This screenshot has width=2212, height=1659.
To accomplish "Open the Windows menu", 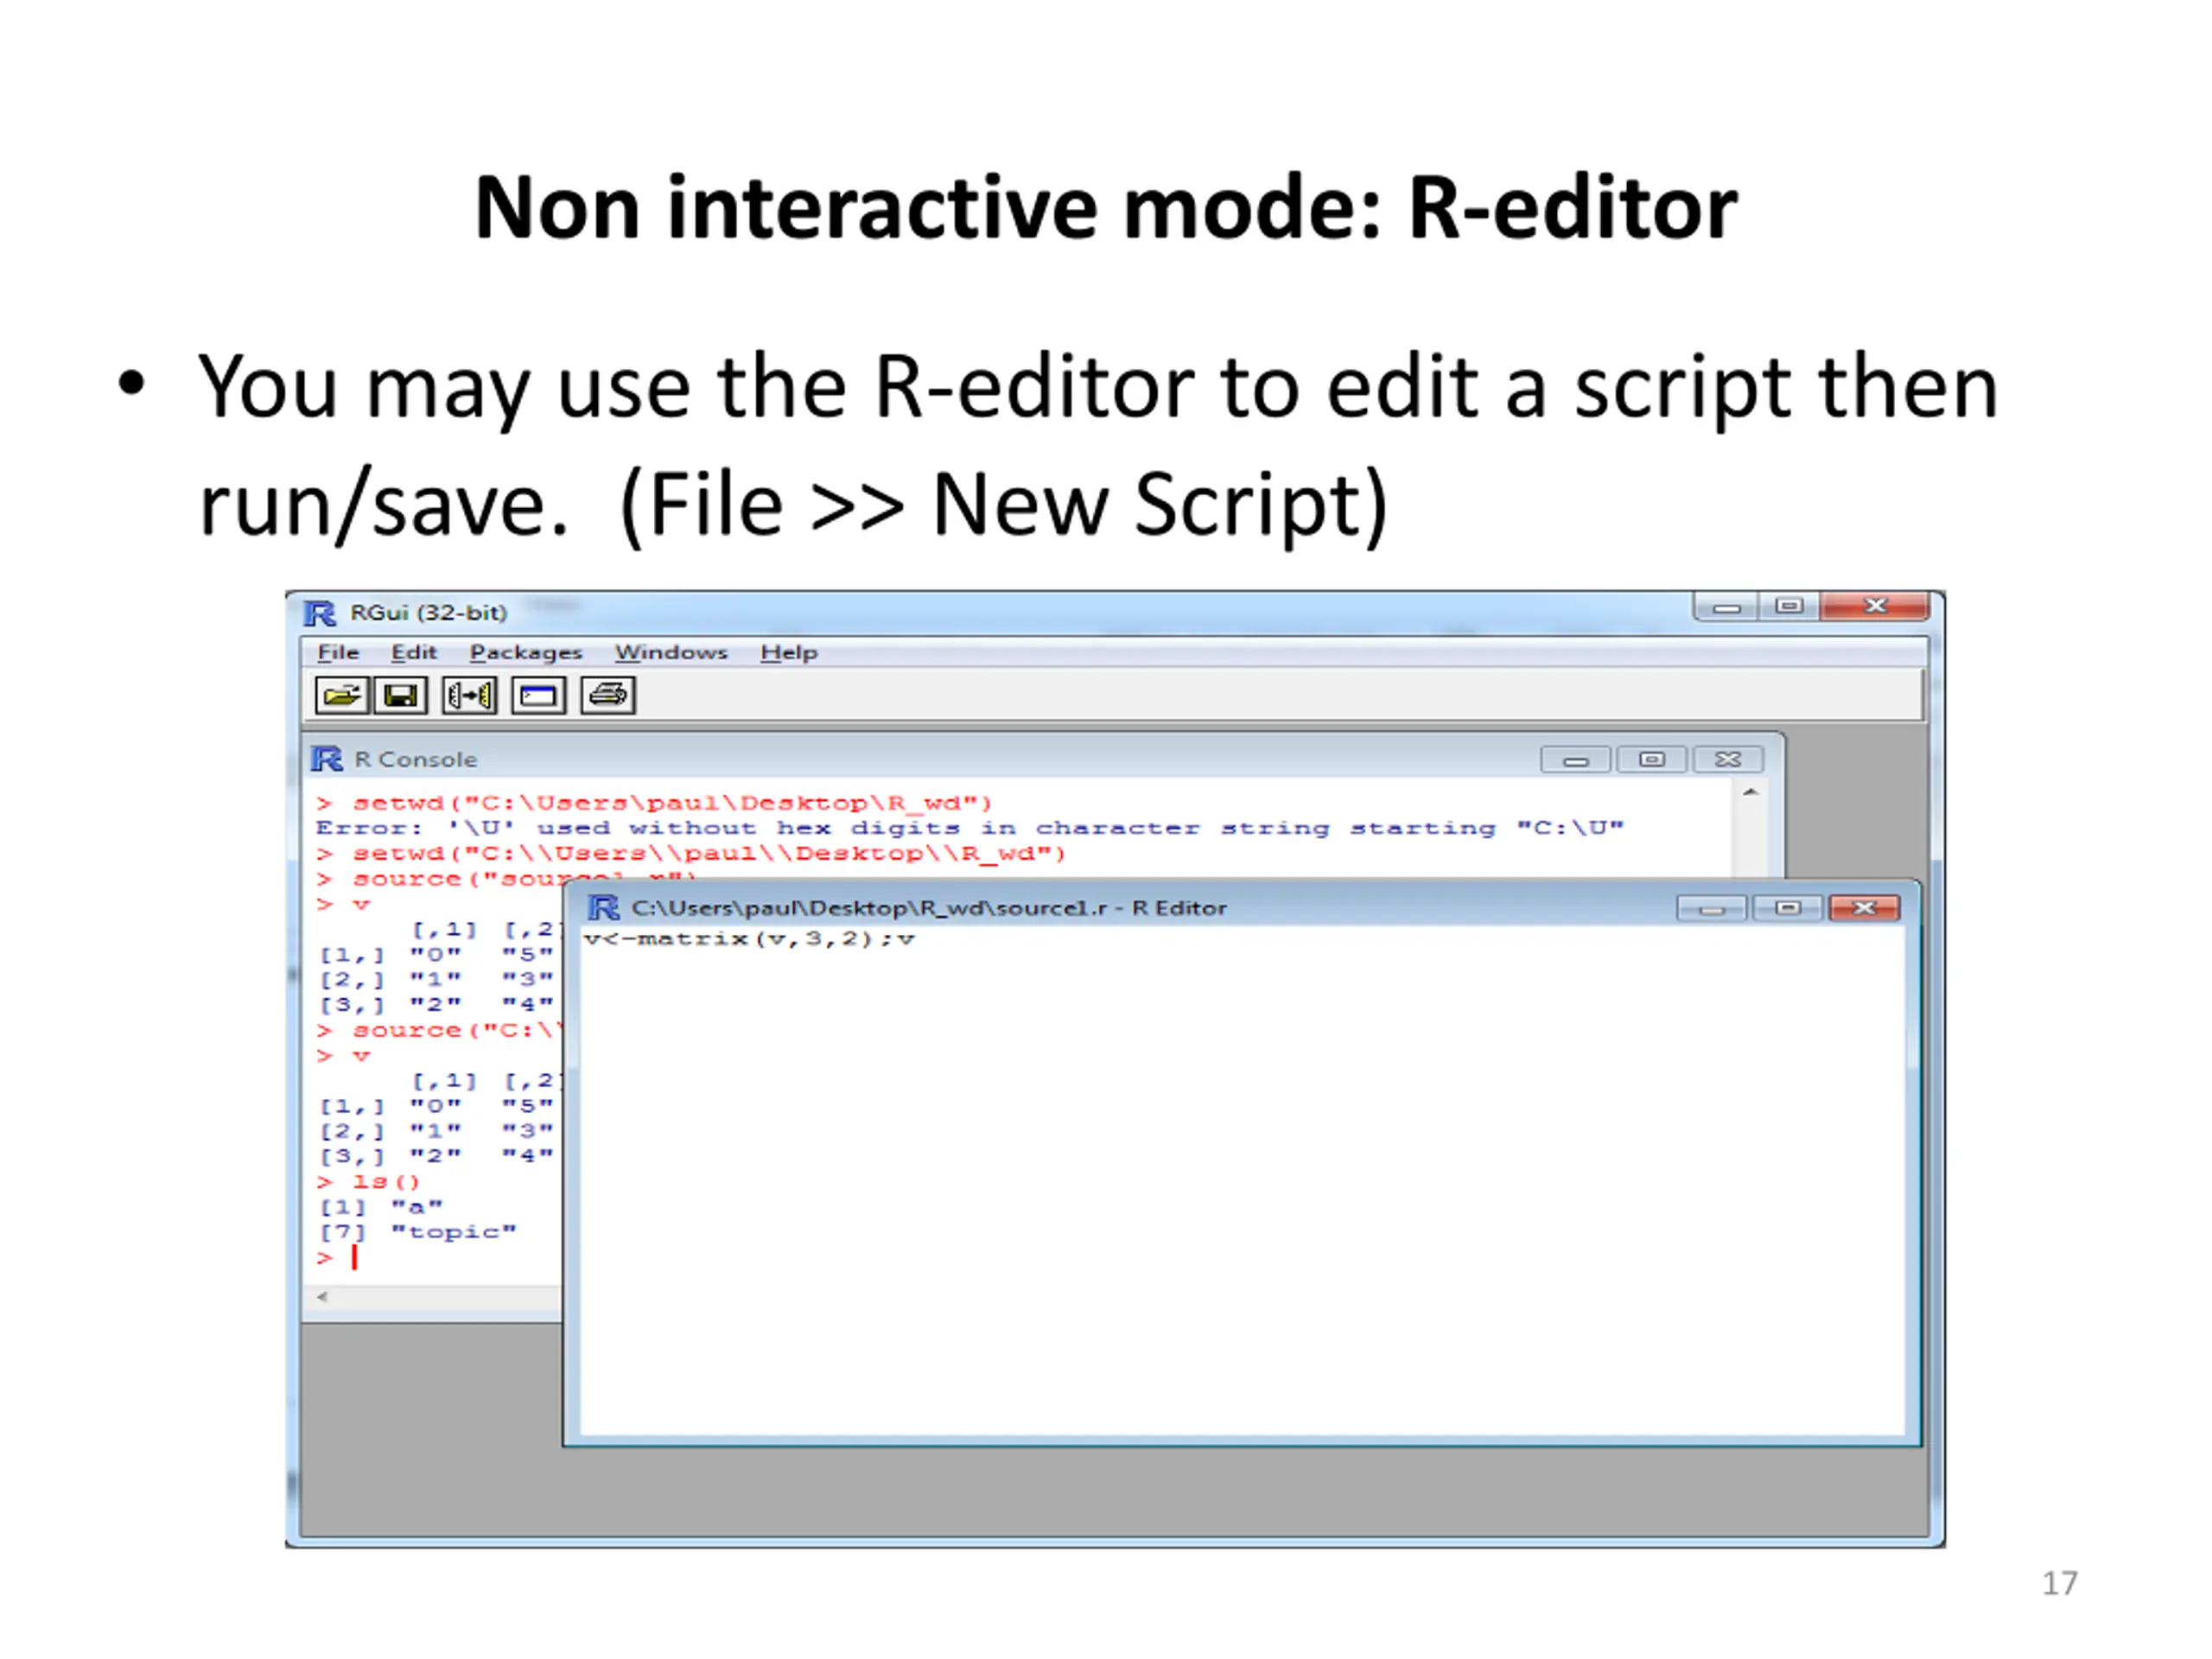I will pos(671,653).
